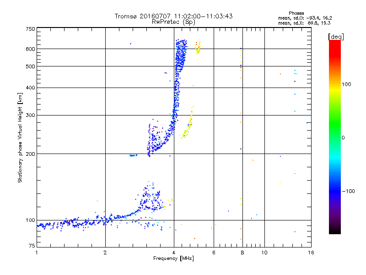Click the 'mean, sd,X: 89.5, 19.3' line
Image resolution: width=366 pixels, height=275 pixels.
304,23
